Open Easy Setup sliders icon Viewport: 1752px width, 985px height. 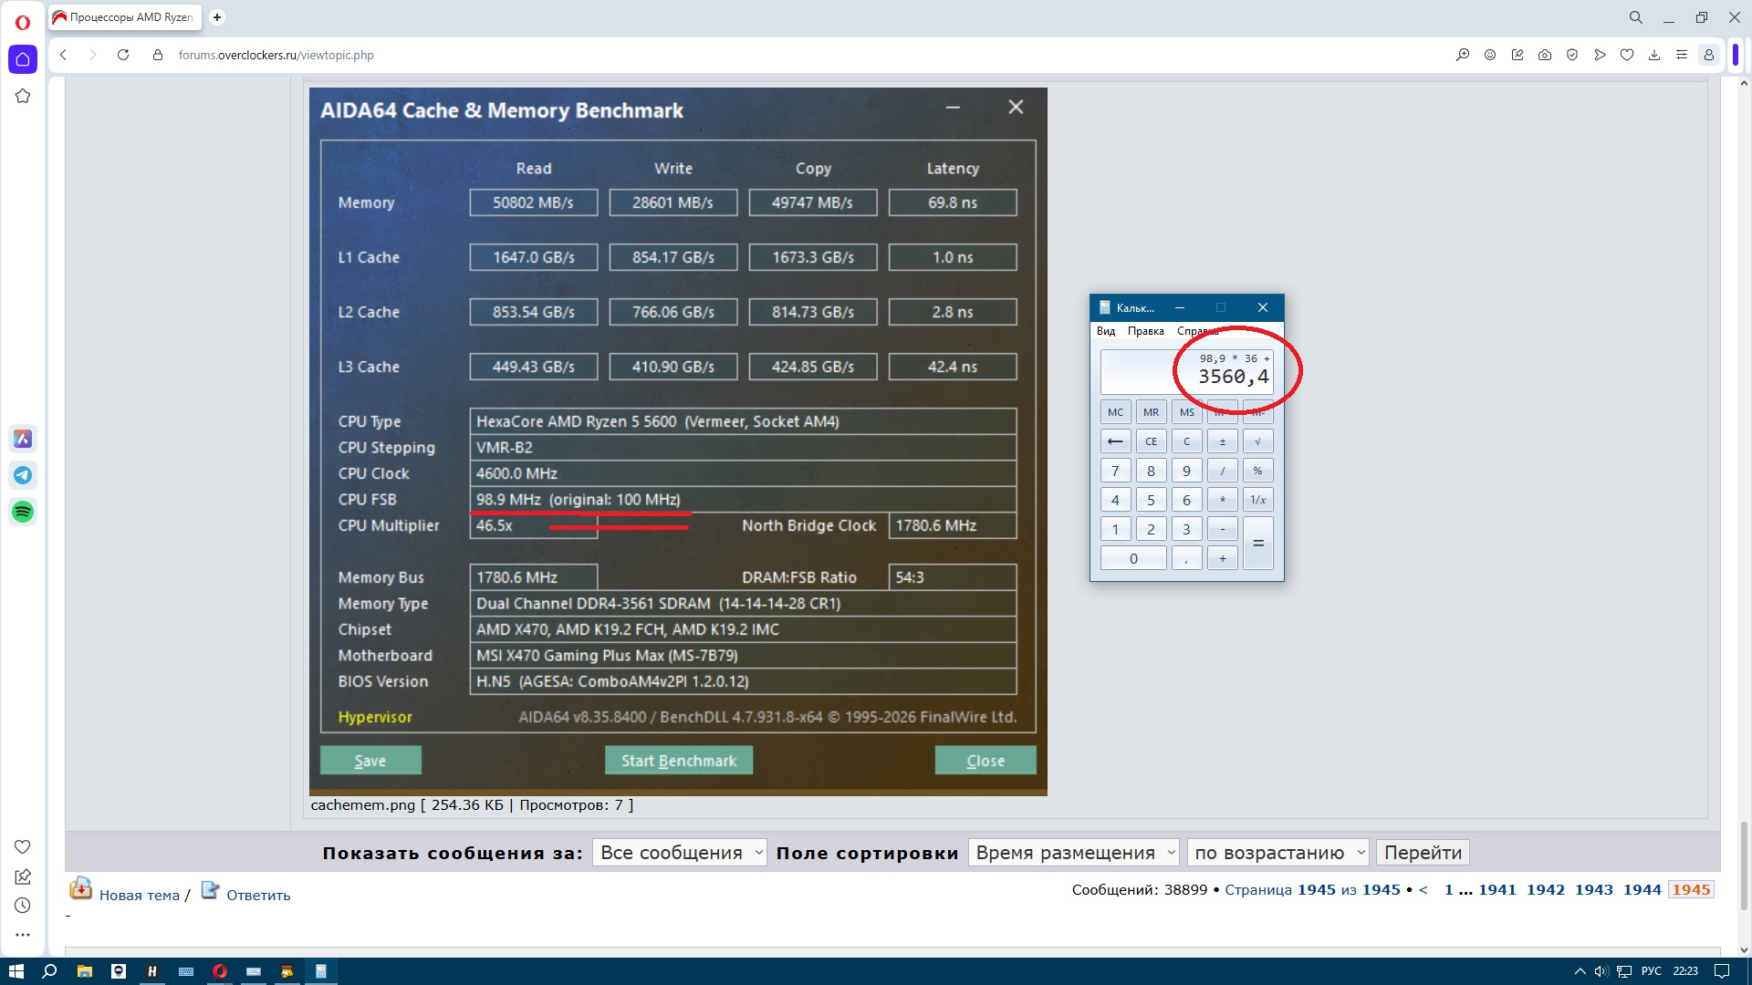pos(1682,55)
